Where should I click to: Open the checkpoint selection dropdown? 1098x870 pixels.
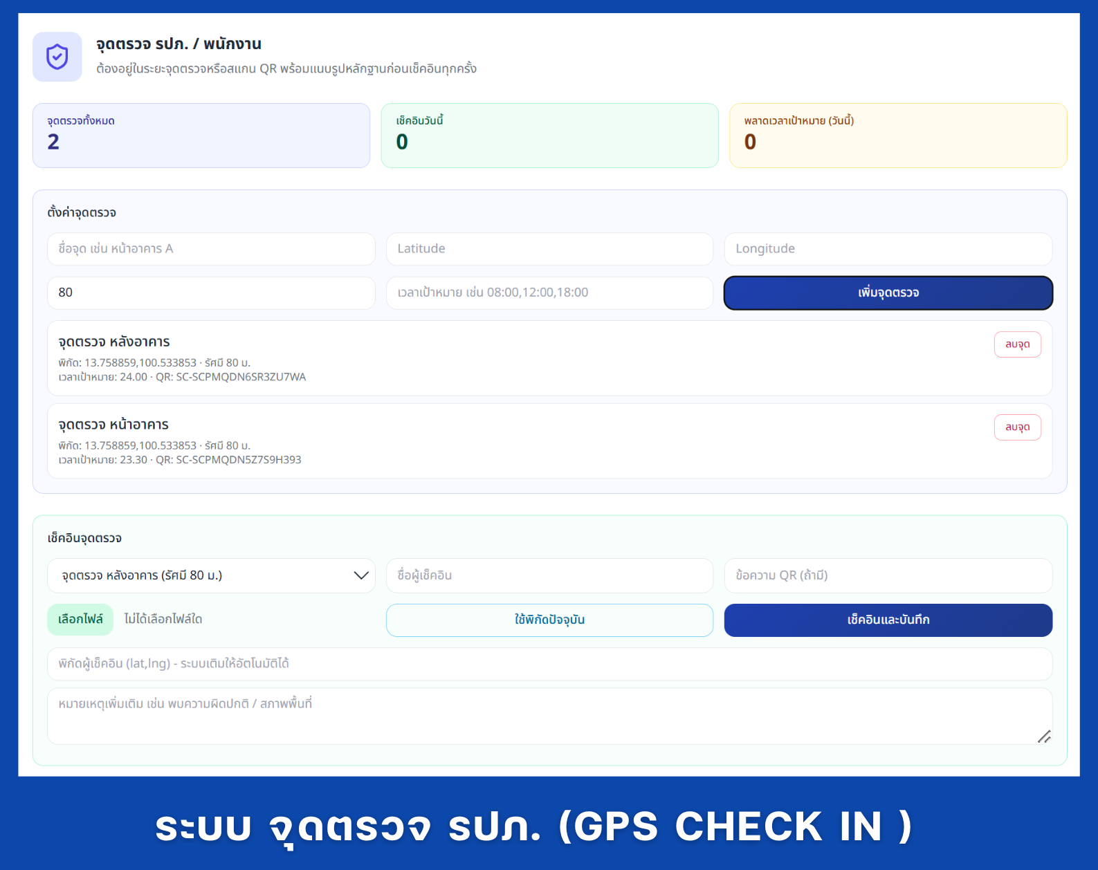(x=211, y=575)
